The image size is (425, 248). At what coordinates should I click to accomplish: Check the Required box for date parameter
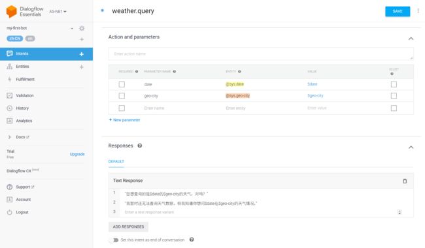[x=122, y=84]
